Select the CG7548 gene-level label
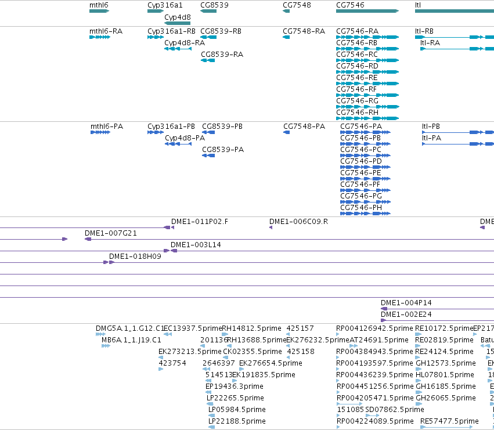494x430 pixels. click(x=297, y=5)
